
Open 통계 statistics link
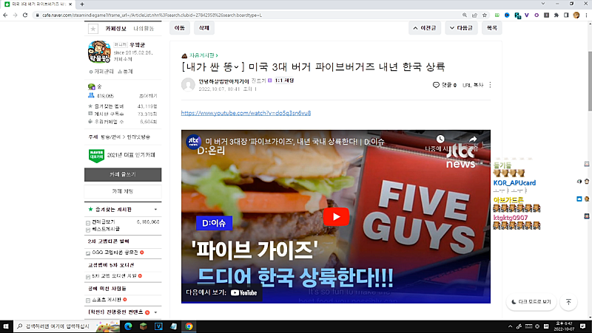(x=125, y=71)
